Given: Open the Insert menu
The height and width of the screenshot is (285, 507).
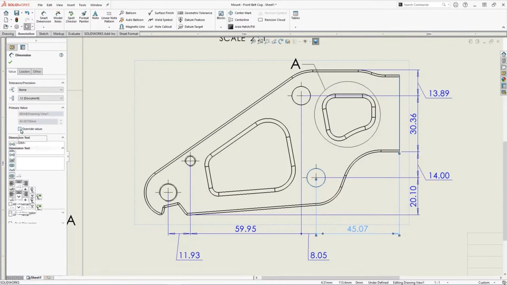Looking at the screenshot, I should coord(71,5).
